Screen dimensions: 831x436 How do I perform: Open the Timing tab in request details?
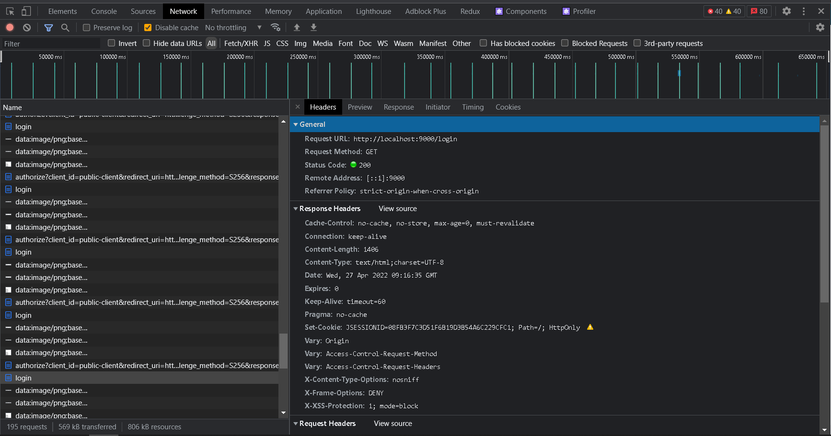(473, 107)
